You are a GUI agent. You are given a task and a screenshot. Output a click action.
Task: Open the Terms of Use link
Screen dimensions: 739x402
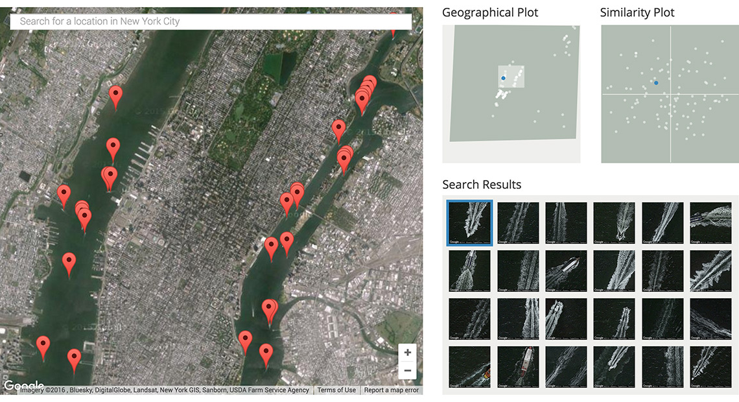pos(336,390)
